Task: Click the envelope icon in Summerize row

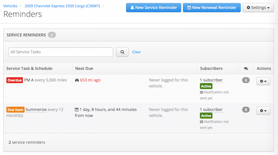Action: 202,122
